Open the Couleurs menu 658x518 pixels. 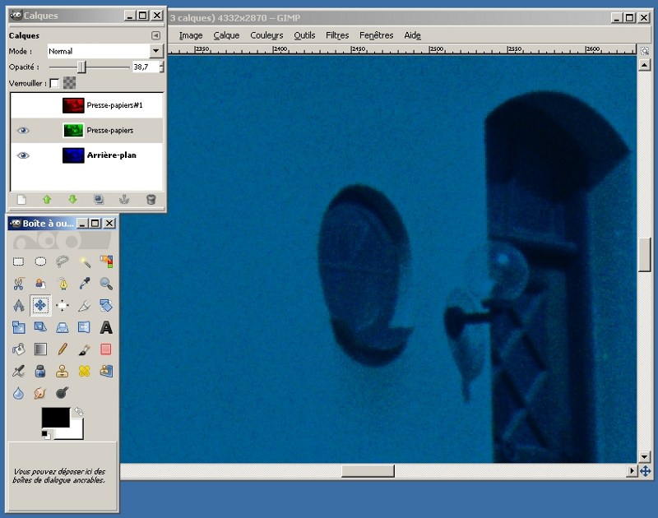[x=266, y=35]
